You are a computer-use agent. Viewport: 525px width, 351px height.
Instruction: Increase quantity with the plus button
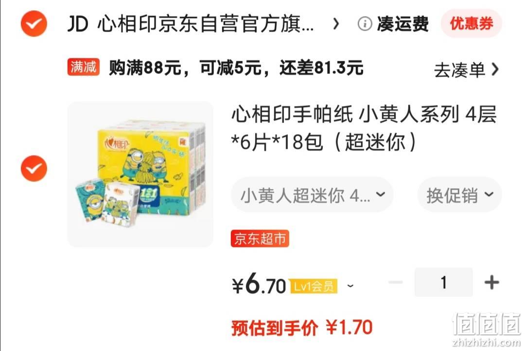pyautogui.click(x=492, y=282)
